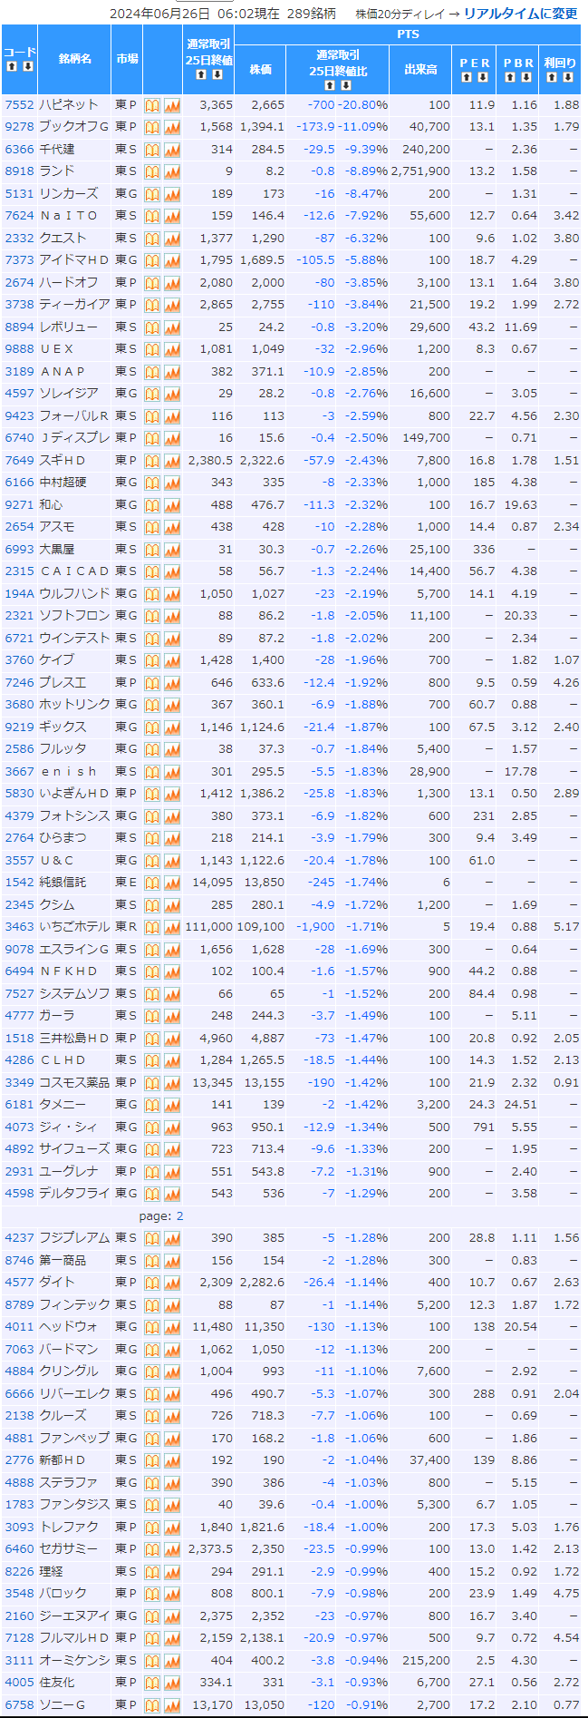Select company name オーミケンシ
The image size is (588, 1718).
[x=74, y=1661]
